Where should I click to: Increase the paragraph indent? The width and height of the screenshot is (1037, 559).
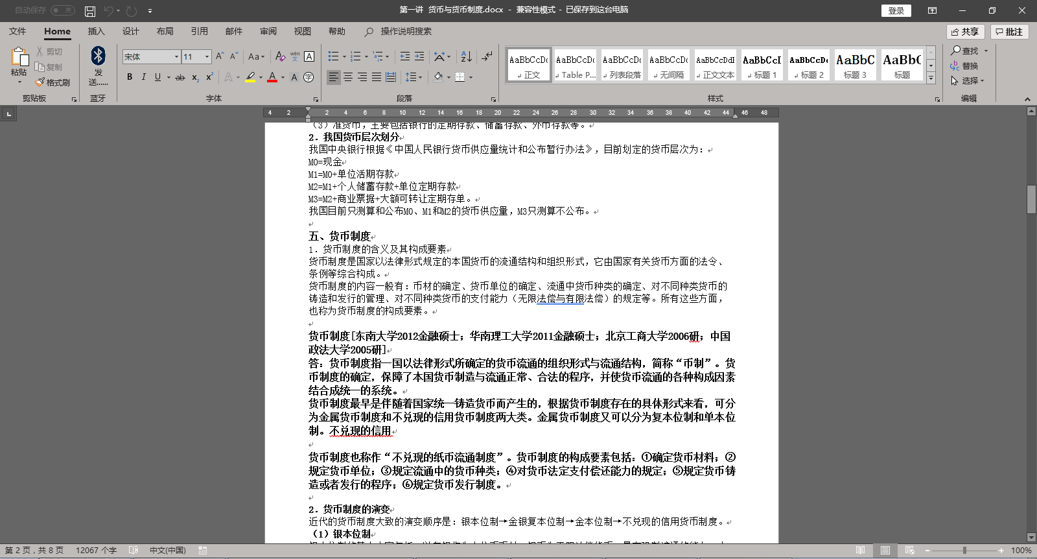(419, 56)
